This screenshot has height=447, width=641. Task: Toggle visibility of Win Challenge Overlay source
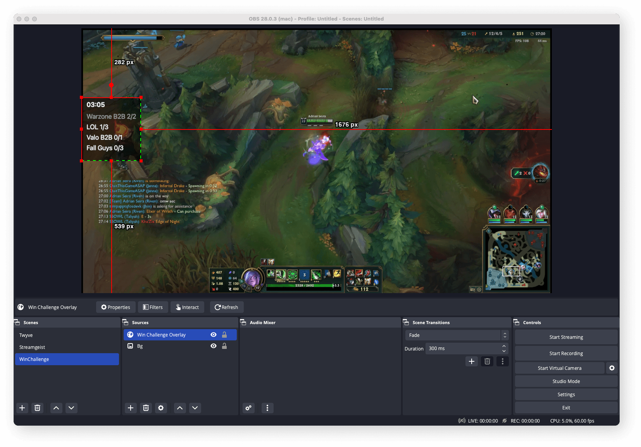pos(214,335)
